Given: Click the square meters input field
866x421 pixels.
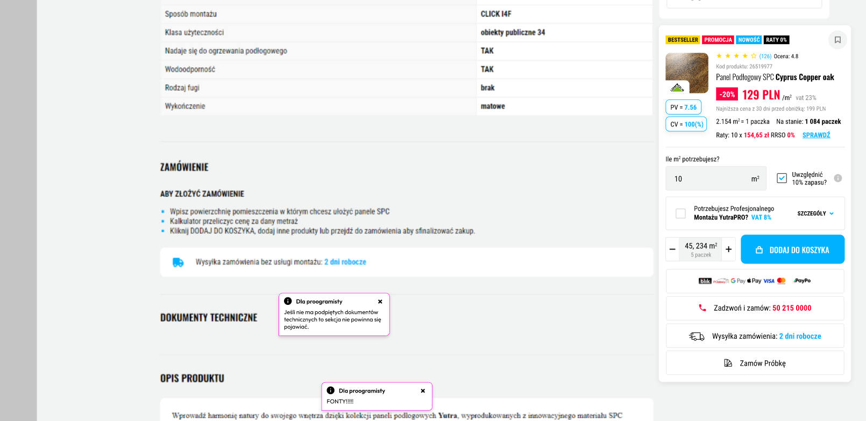Looking at the screenshot, I should point(710,179).
